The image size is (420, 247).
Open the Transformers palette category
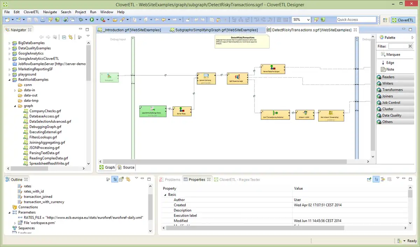coord(395,90)
